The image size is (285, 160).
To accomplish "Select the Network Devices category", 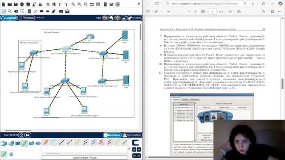I will [x=4, y=143].
